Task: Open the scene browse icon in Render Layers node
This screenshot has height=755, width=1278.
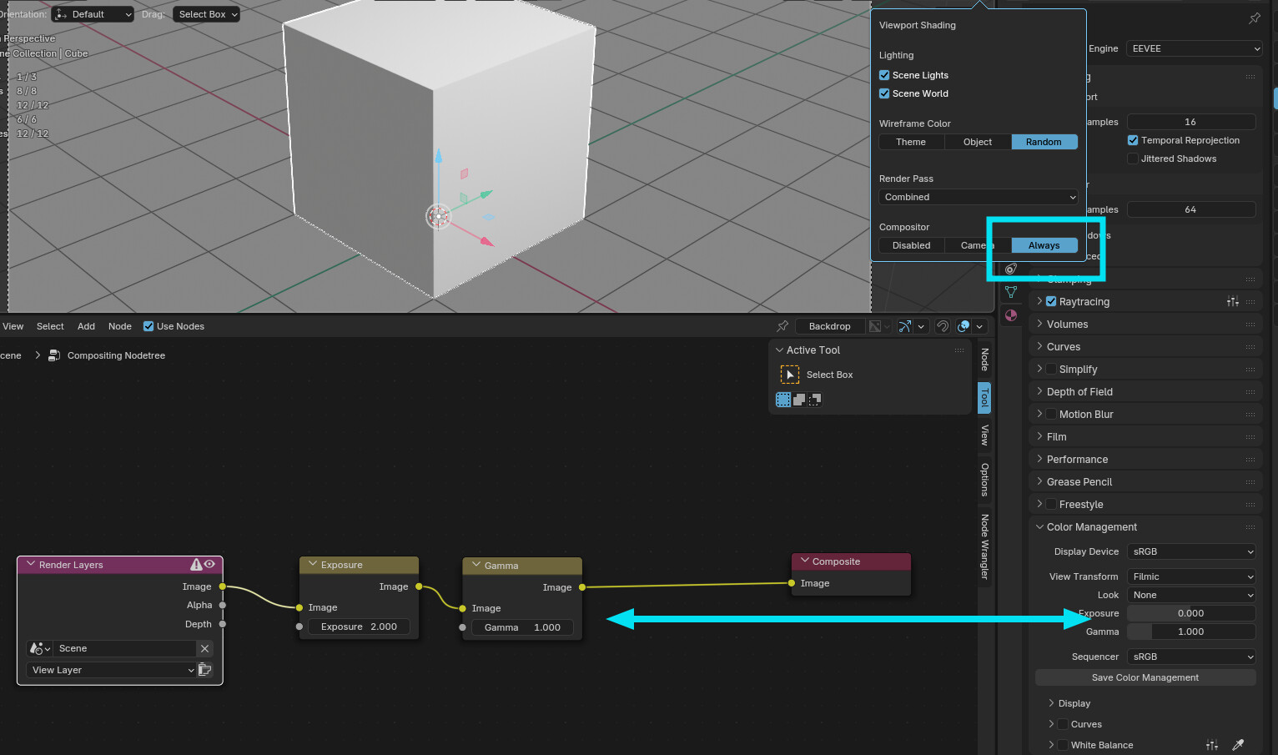Action: pyautogui.click(x=39, y=648)
